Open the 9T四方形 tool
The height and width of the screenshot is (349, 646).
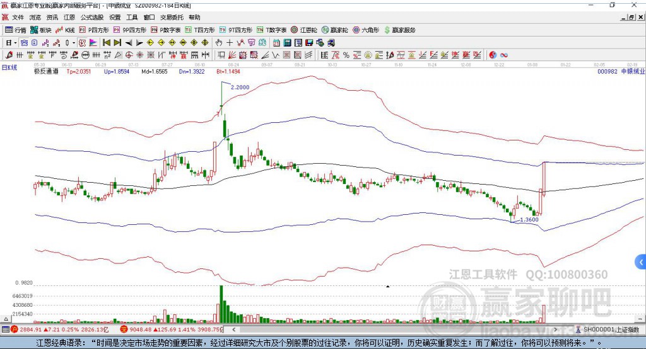[x=236, y=30]
